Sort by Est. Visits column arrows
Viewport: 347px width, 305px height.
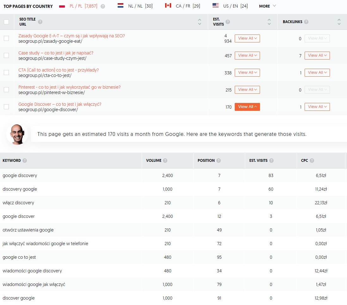coord(269,22)
